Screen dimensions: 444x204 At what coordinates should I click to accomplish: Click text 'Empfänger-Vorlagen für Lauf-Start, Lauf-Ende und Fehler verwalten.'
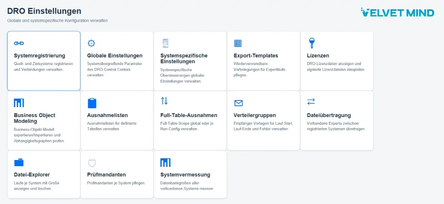click(263, 126)
